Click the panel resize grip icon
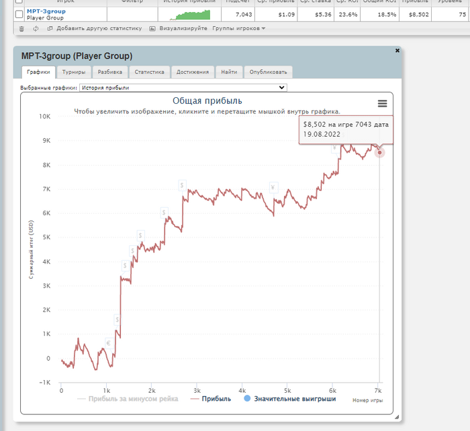This screenshot has height=431, width=470. coord(397,417)
